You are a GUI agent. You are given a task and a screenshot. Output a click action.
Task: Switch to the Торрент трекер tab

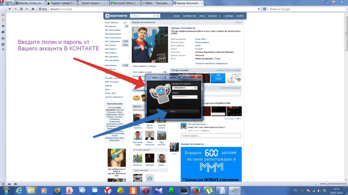pos(62,3)
